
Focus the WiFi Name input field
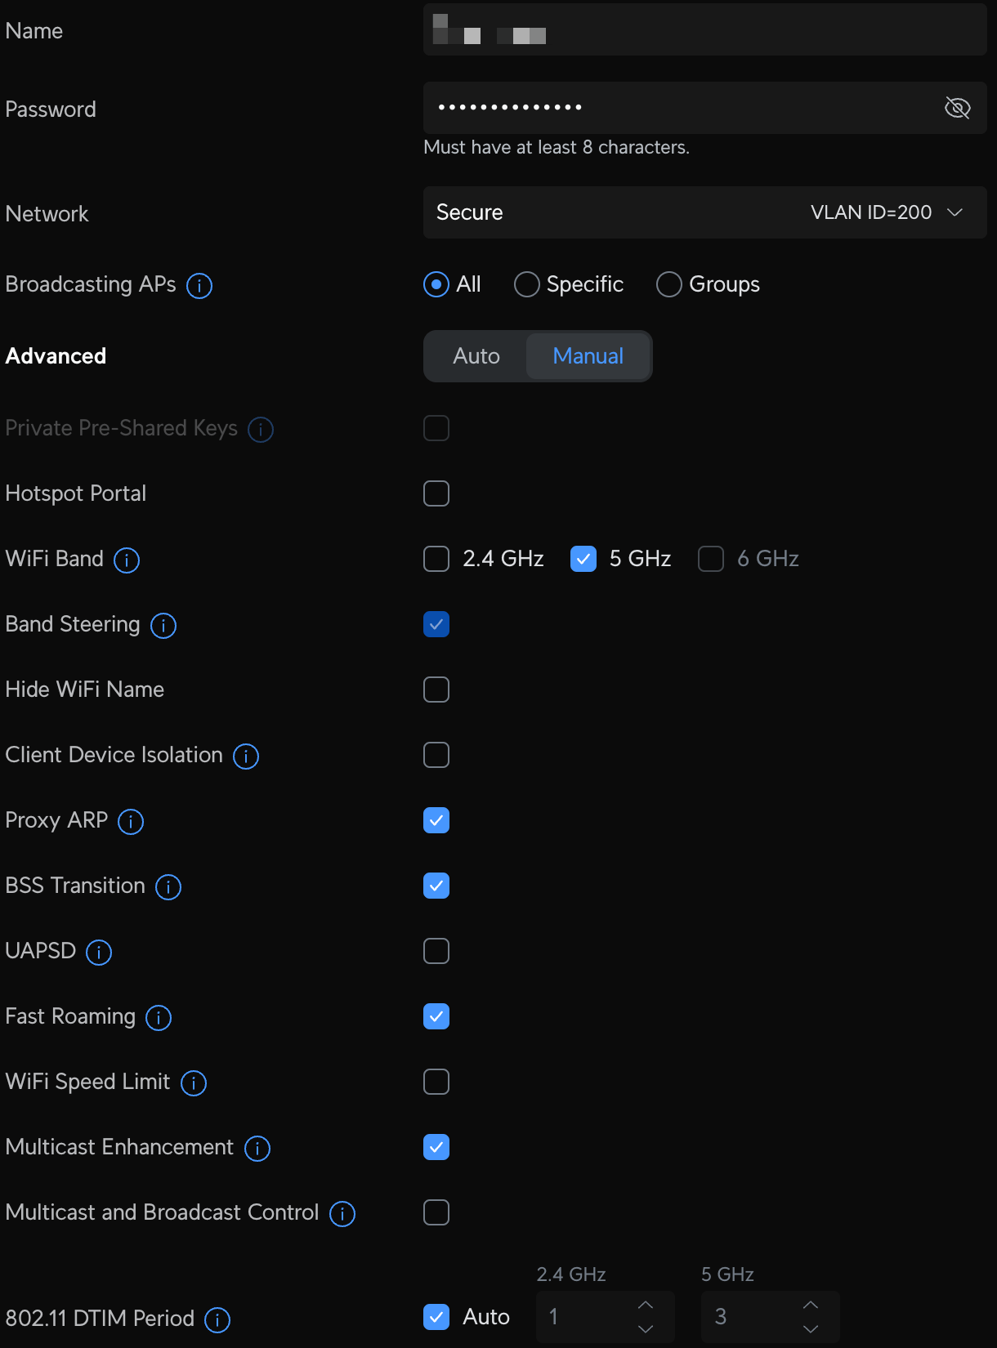pos(705,29)
